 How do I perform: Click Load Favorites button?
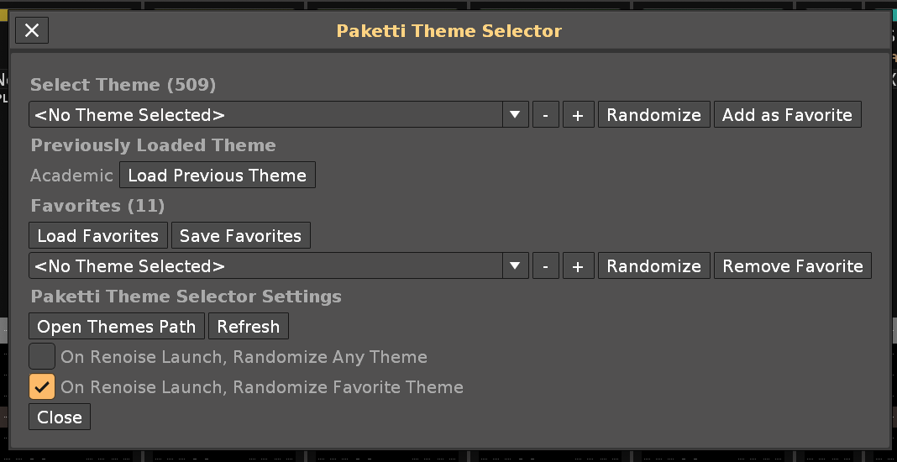[x=98, y=236]
